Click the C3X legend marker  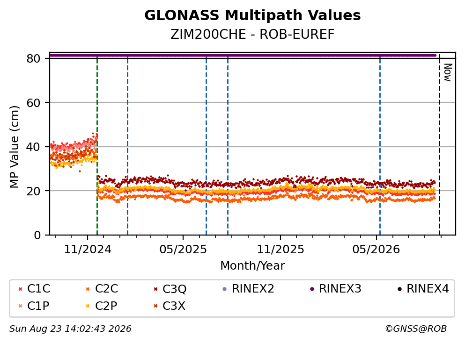click(155, 306)
